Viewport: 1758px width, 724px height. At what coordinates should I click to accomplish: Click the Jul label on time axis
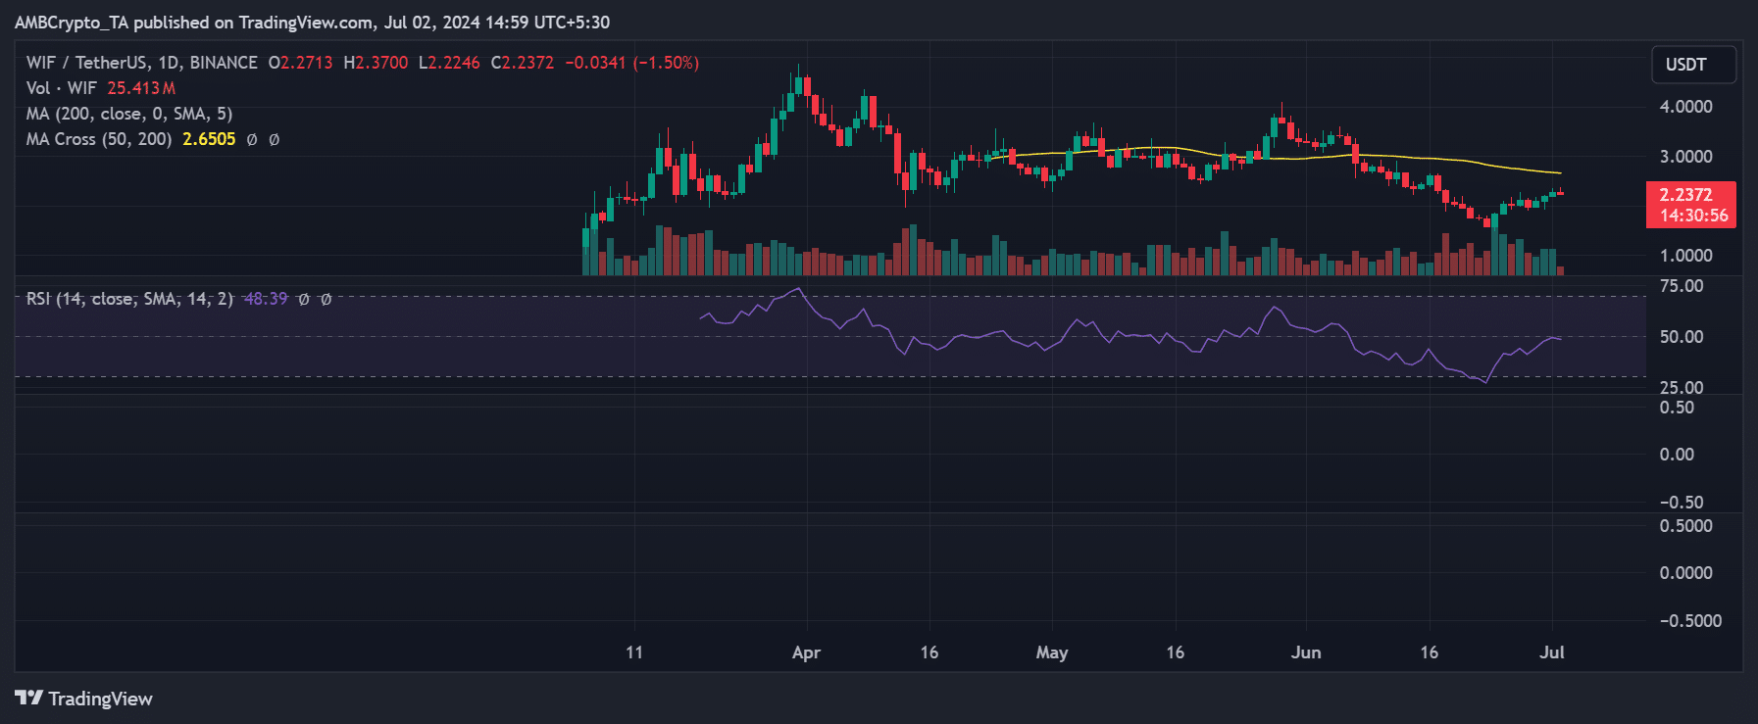coord(1552,652)
